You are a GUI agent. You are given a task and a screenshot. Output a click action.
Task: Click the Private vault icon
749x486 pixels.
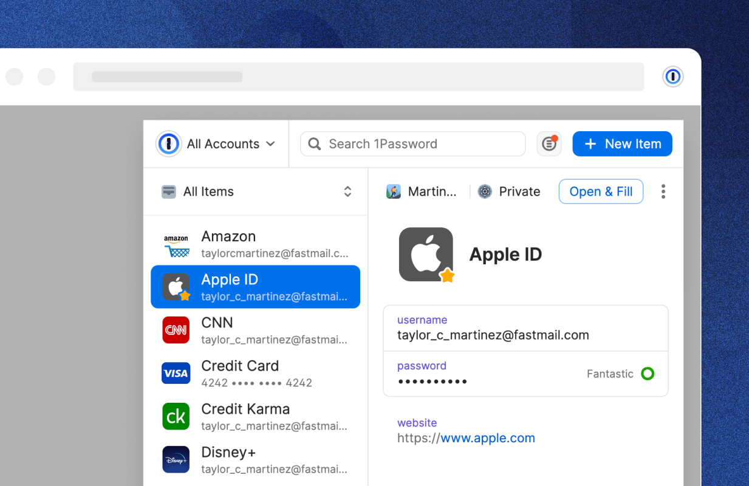pyautogui.click(x=485, y=191)
